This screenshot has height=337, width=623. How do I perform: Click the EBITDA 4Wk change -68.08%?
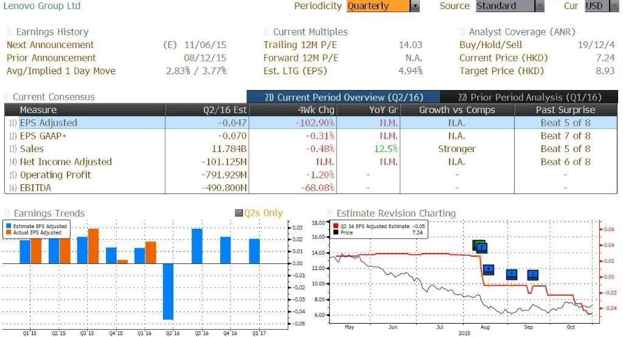click(x=317, y=187)
